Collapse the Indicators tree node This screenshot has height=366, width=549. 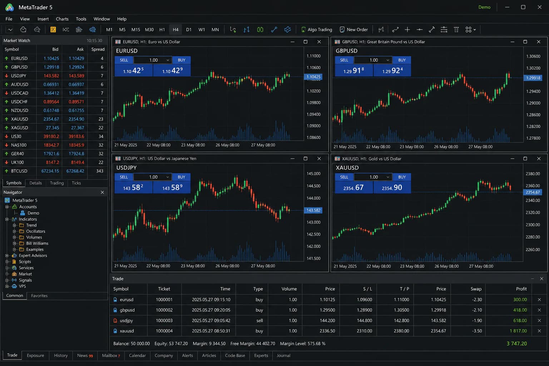7,219
